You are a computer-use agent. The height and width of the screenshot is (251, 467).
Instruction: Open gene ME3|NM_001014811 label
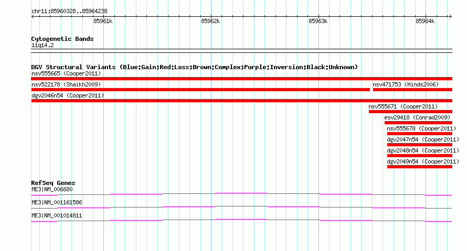[x=57, y=215]
